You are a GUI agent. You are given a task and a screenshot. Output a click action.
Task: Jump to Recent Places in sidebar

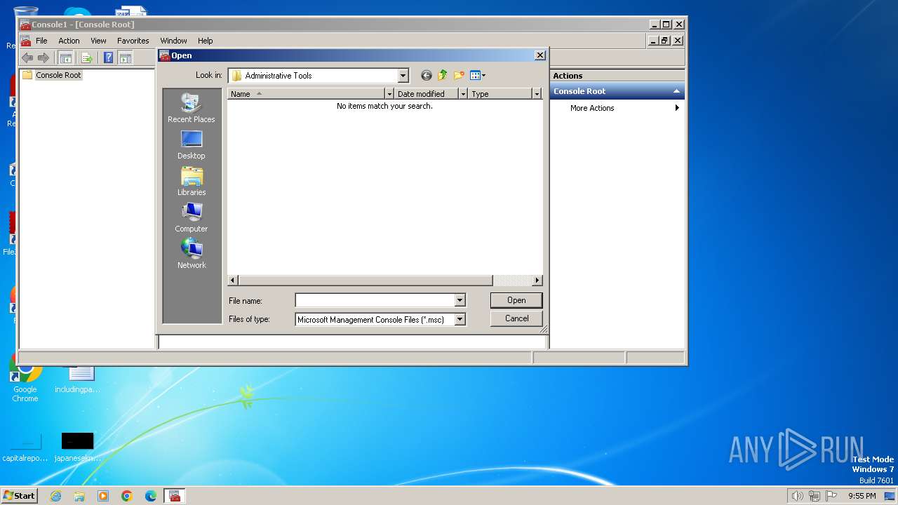click(192, 108)
